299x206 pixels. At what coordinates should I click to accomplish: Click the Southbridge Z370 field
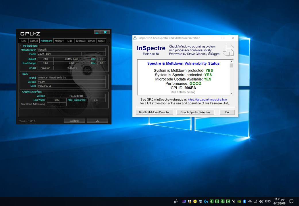(72, 63)
